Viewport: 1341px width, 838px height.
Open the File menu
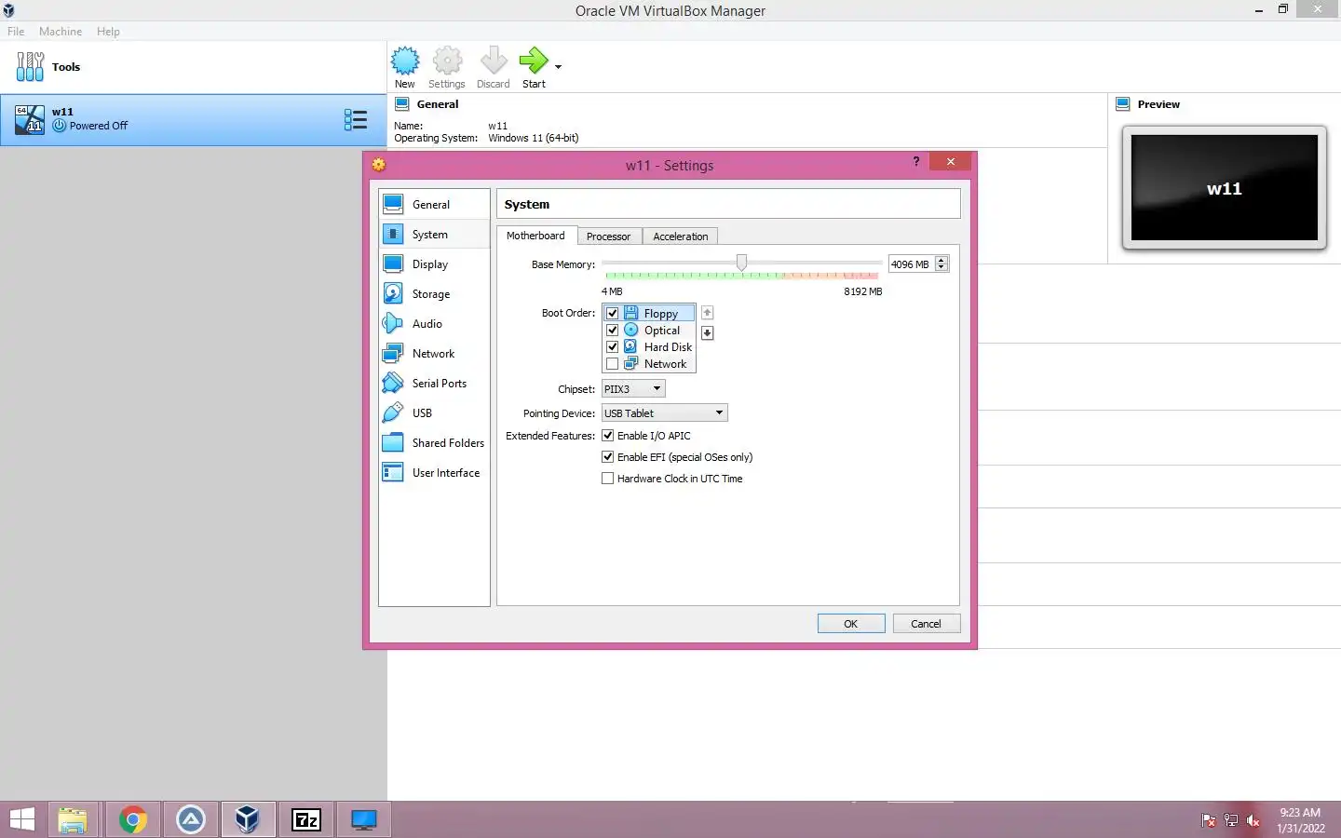coord(16,31)
